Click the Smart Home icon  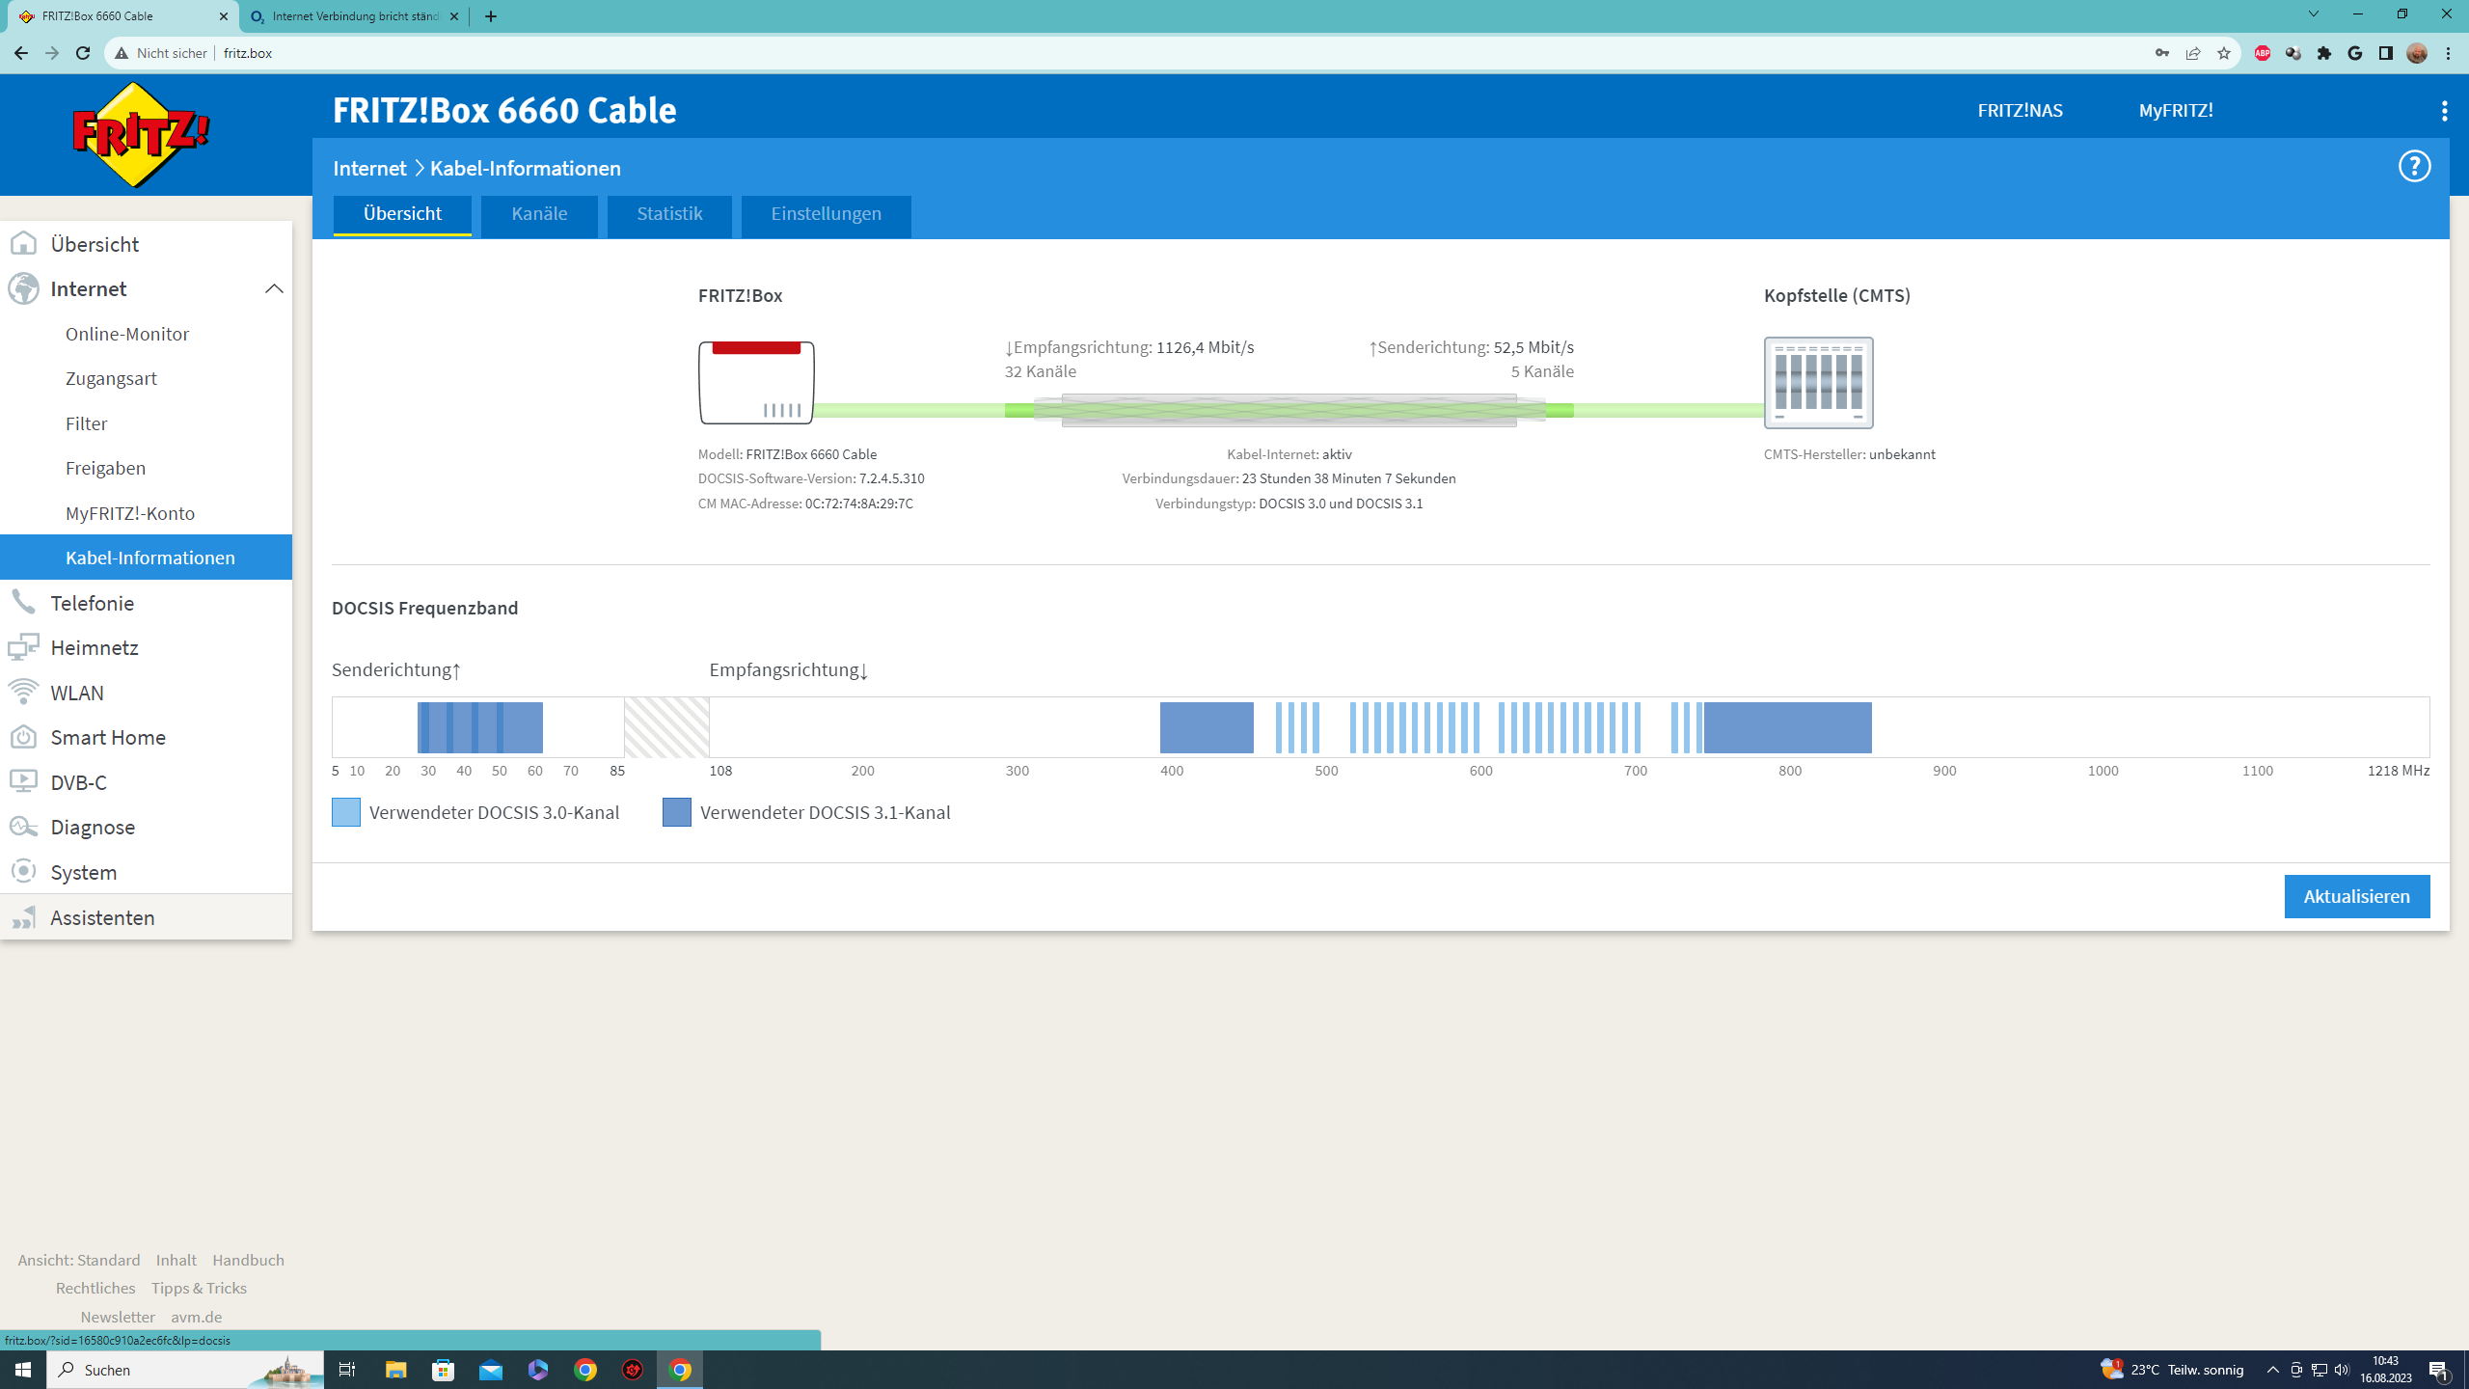(23, 737)
